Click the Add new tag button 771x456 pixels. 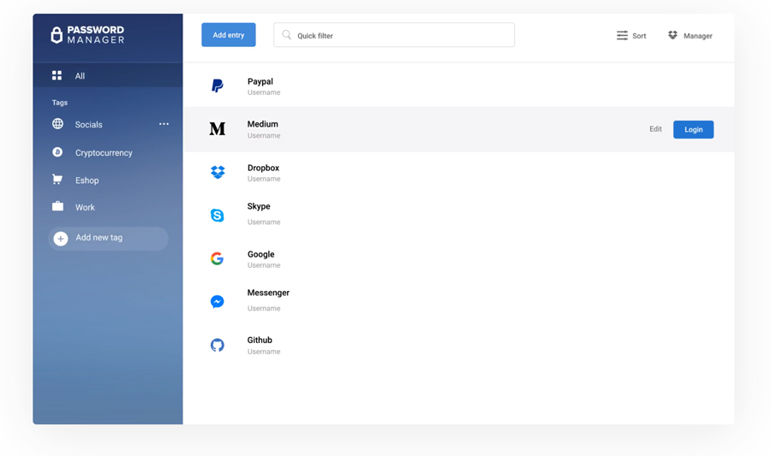108,238
